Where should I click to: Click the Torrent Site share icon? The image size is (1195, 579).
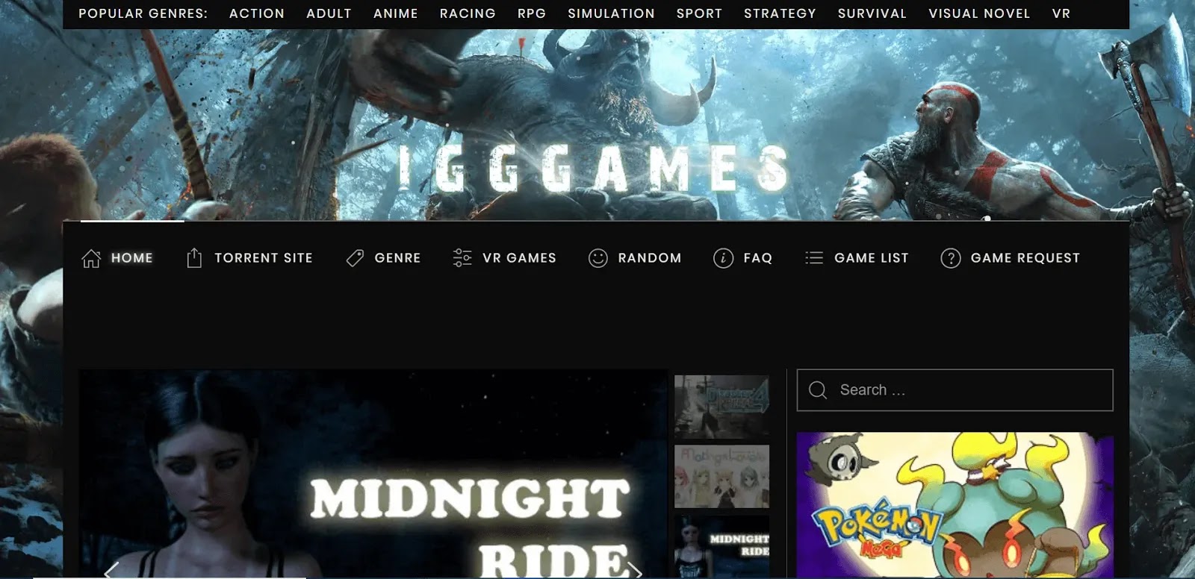click(194, 258)
